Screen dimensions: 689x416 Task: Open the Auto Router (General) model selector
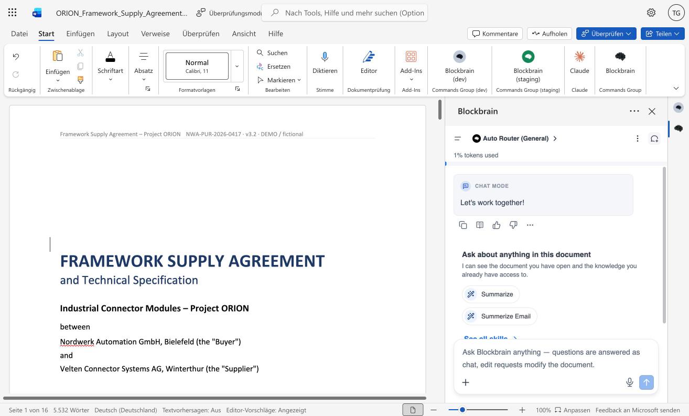point(515,138)
